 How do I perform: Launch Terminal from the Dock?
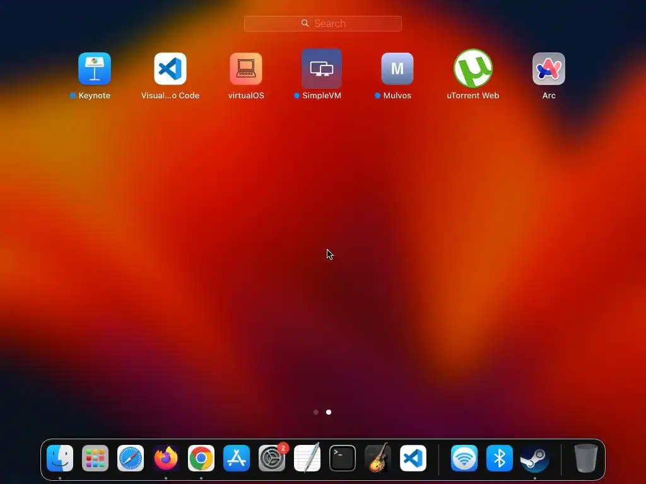point(343,458)
